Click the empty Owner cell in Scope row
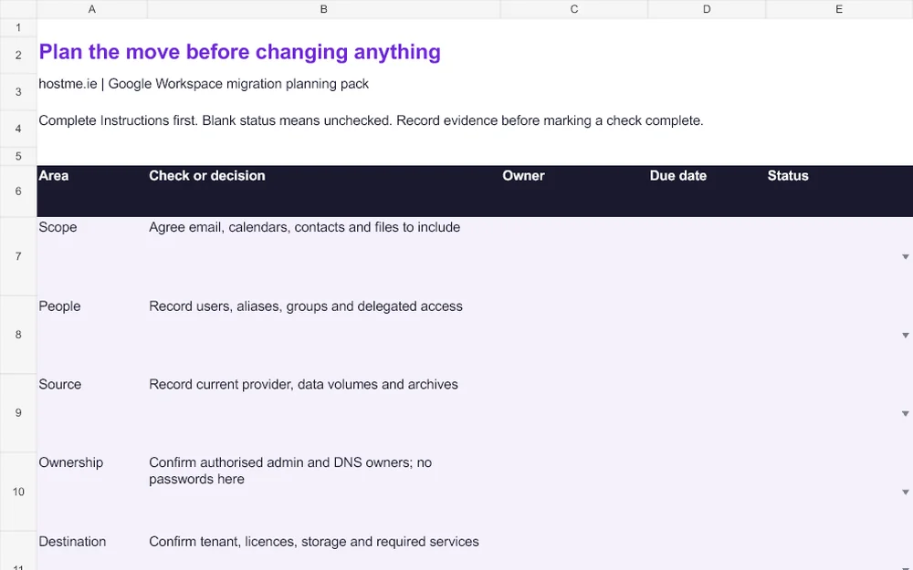Screen dimensions: 913x570 coord(574,256)
